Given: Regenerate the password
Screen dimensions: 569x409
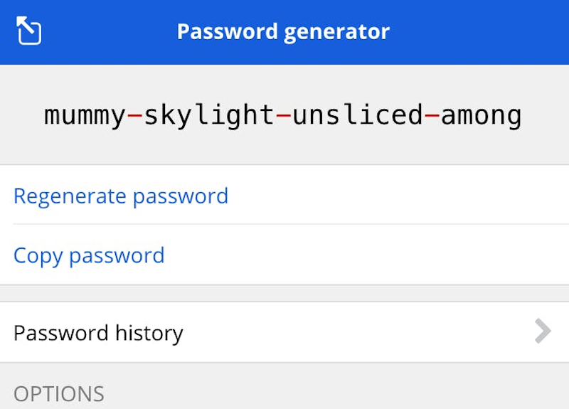Looking at the screenshot, I should click(121, 196).
